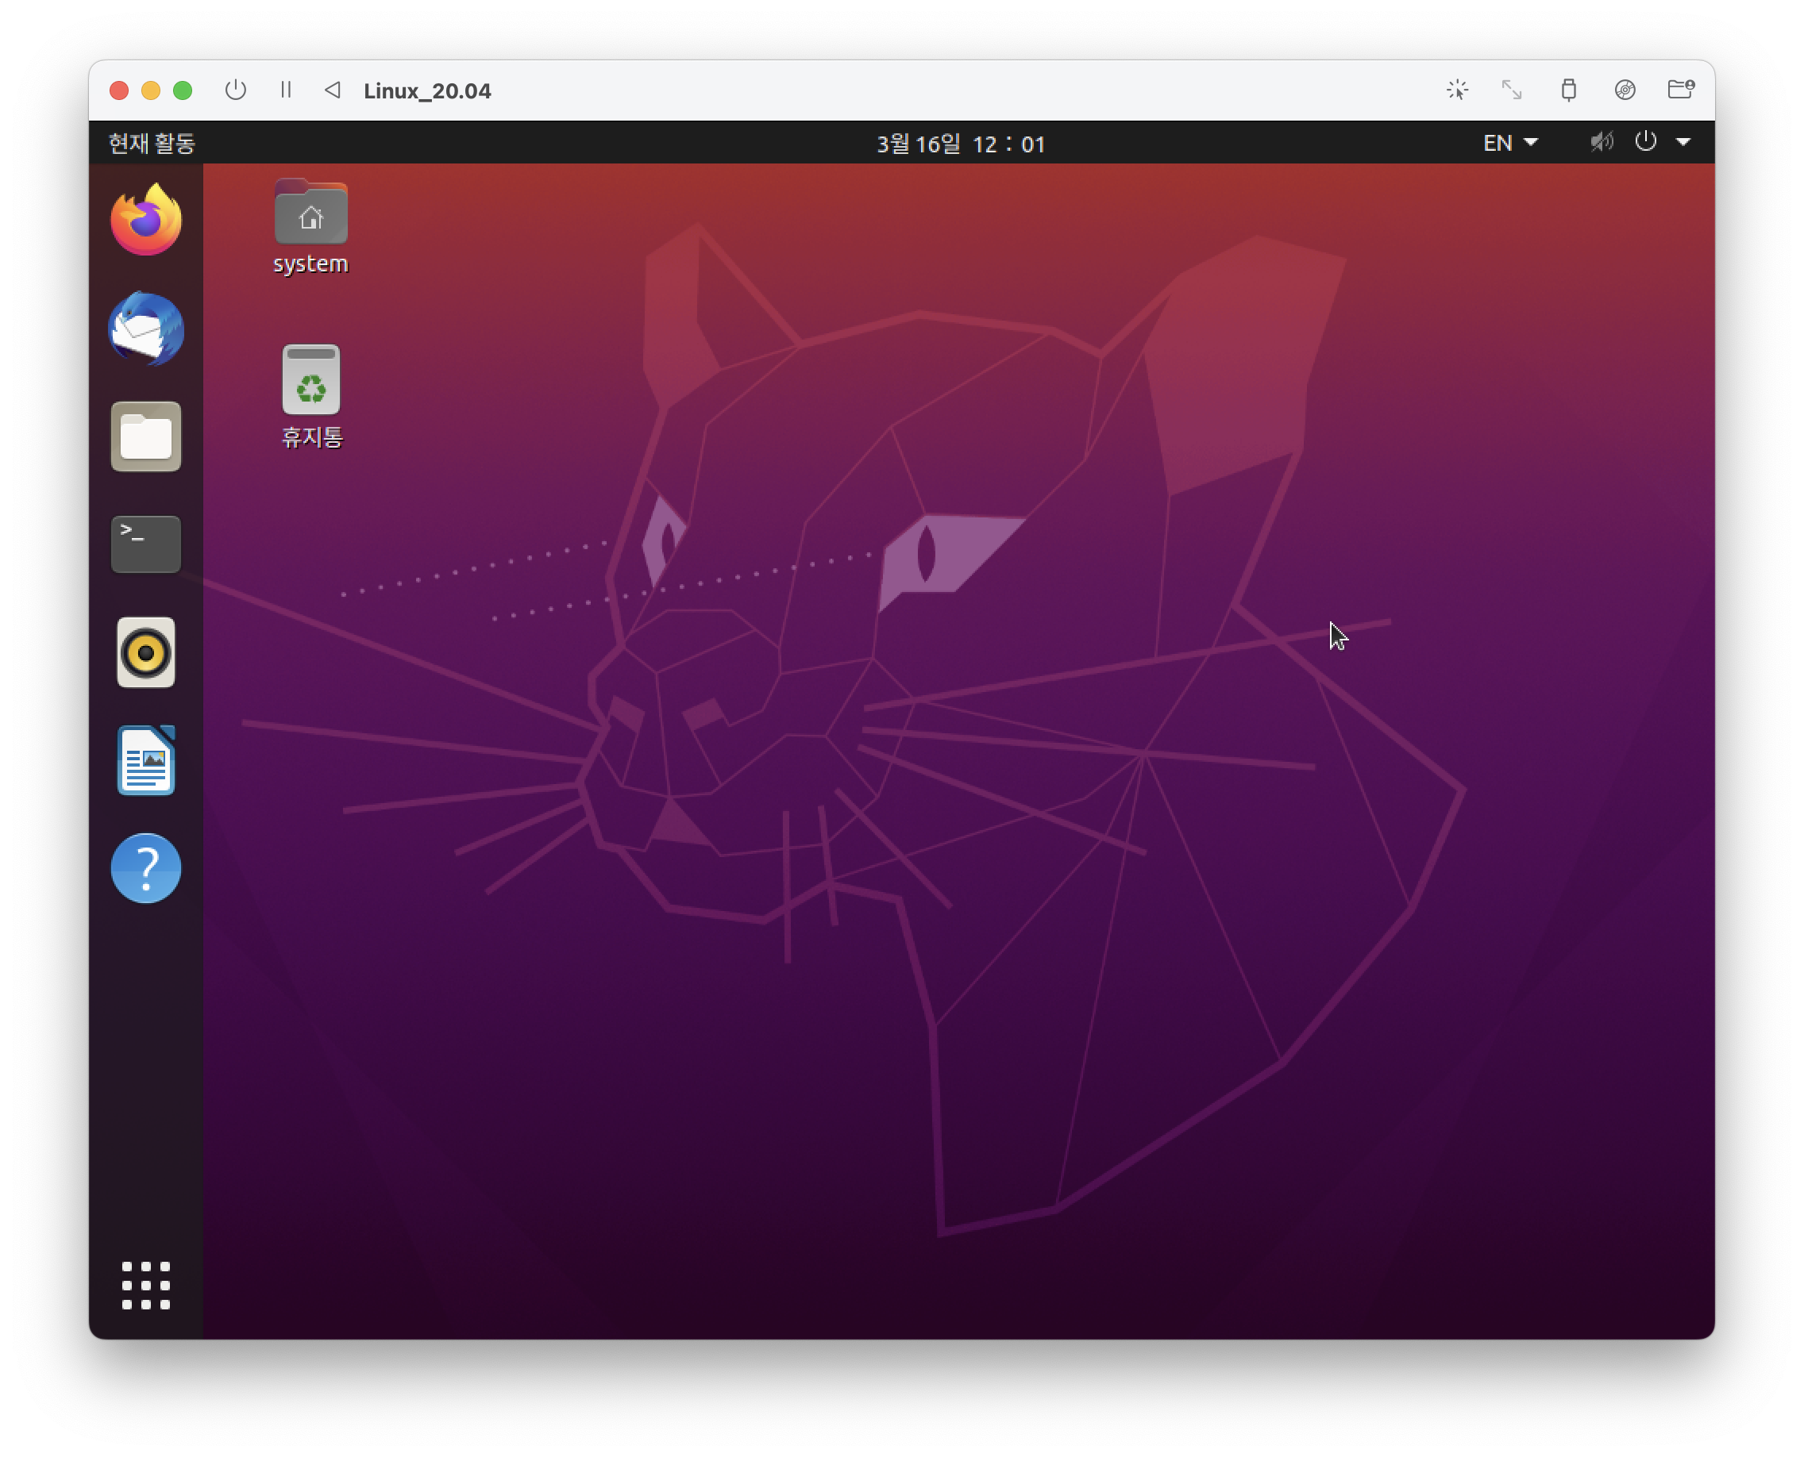Open LibreOffice Writer from the dock
Image resolution: width=1804 pixels, height=1457 pixels.
point(146,760)
